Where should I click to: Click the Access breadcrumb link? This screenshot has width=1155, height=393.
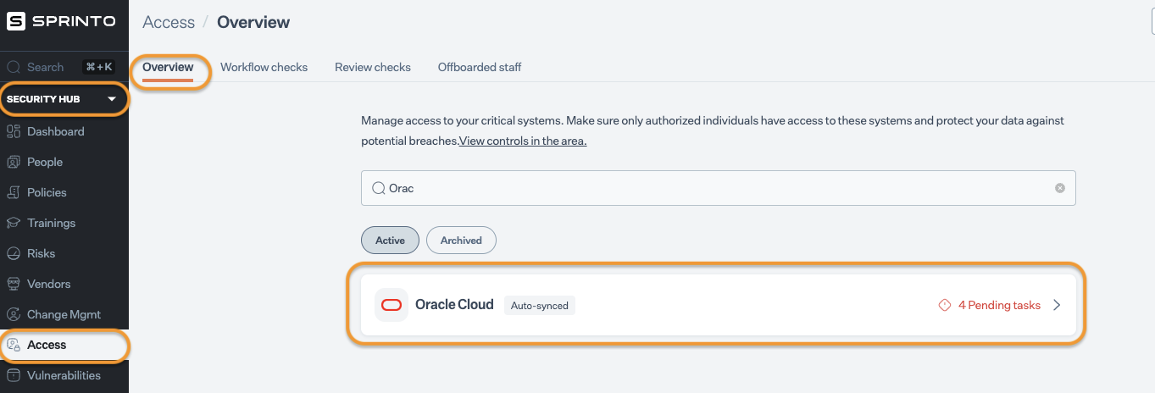(x=169, y=22)
